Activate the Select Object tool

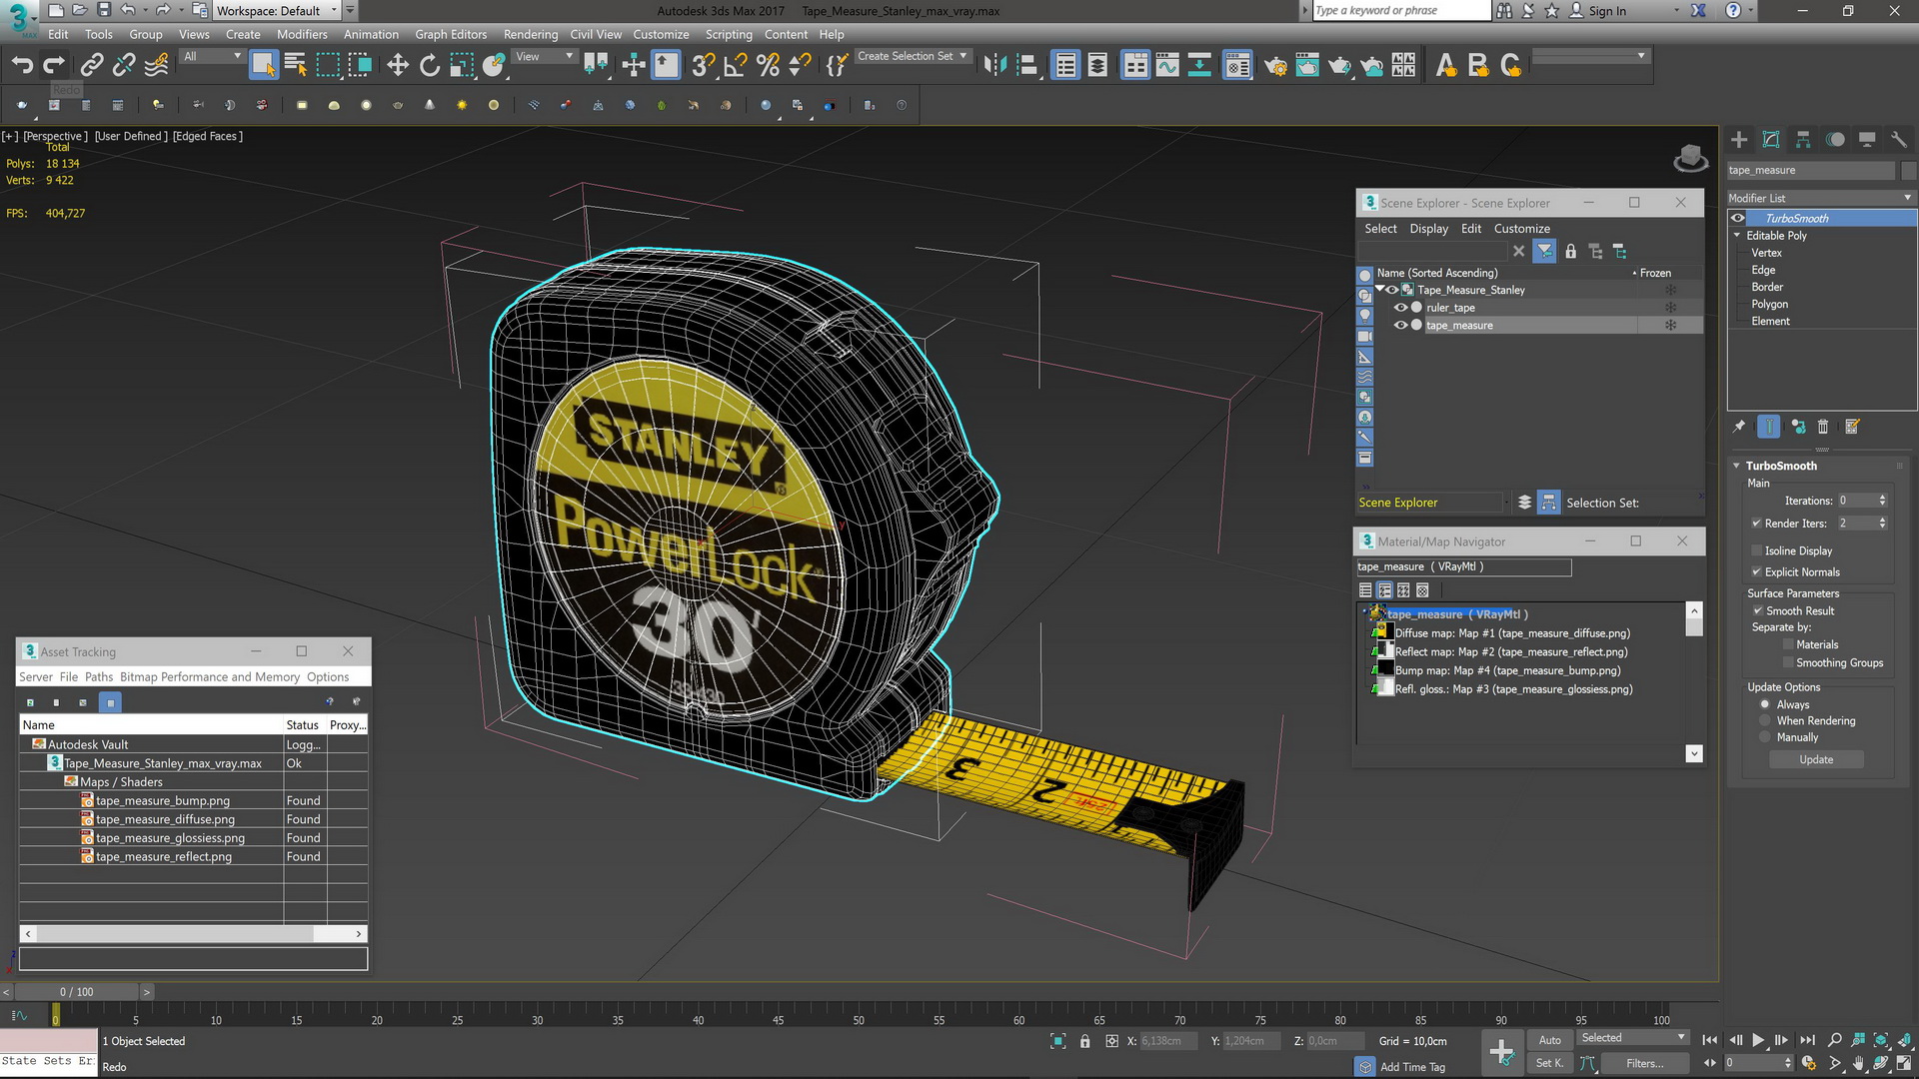(263, 66)
